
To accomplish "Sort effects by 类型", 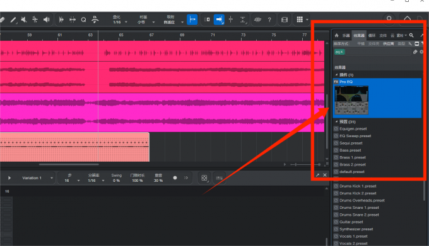I will (401, 43).
